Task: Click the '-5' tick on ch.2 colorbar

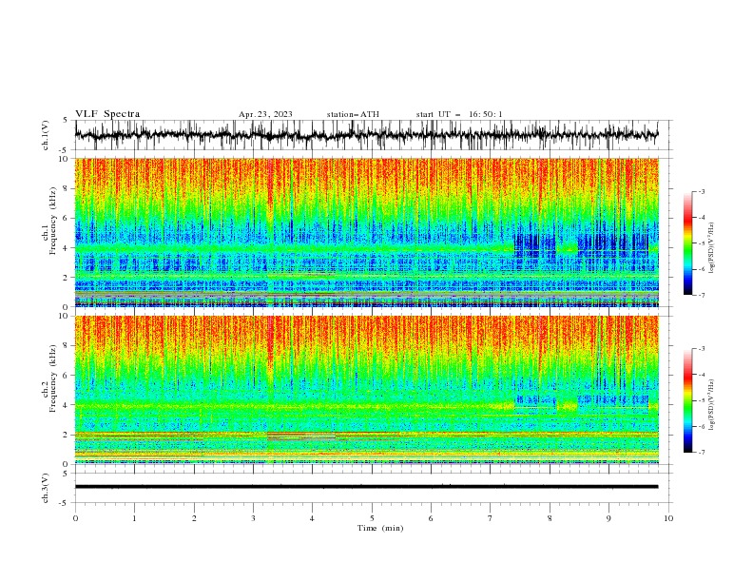Action: [701, 400]
